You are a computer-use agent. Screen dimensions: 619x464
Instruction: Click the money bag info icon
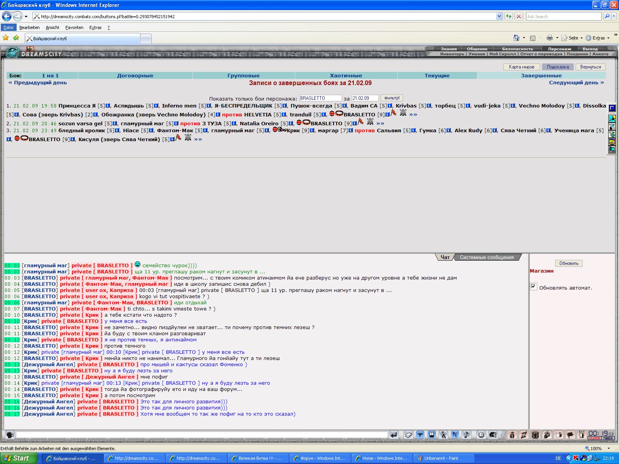(512, 435)
